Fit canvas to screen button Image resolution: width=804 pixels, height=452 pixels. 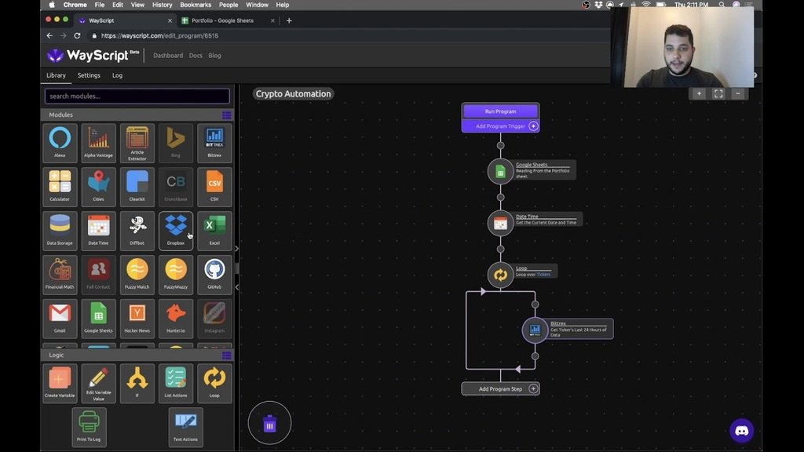tap(718, 93)
